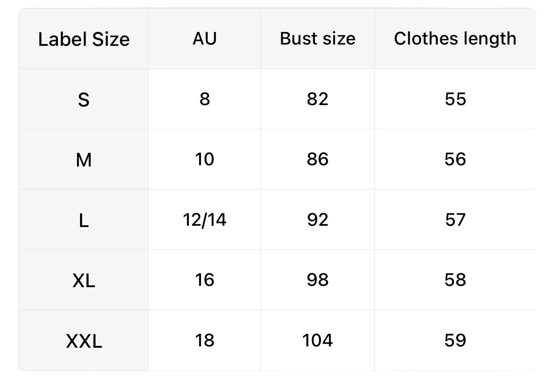Click the XXL label size cell
The width and height of the screenshot is (558, 381).
(x=84, y=341)
